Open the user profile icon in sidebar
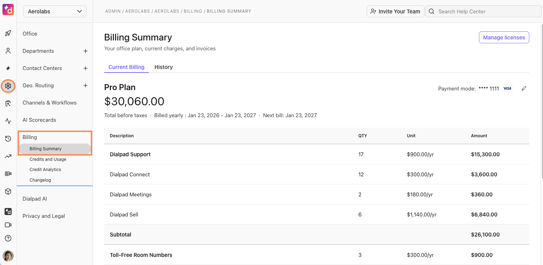The width and height of the screenshot is (543, 265). (x=8, y=51)
